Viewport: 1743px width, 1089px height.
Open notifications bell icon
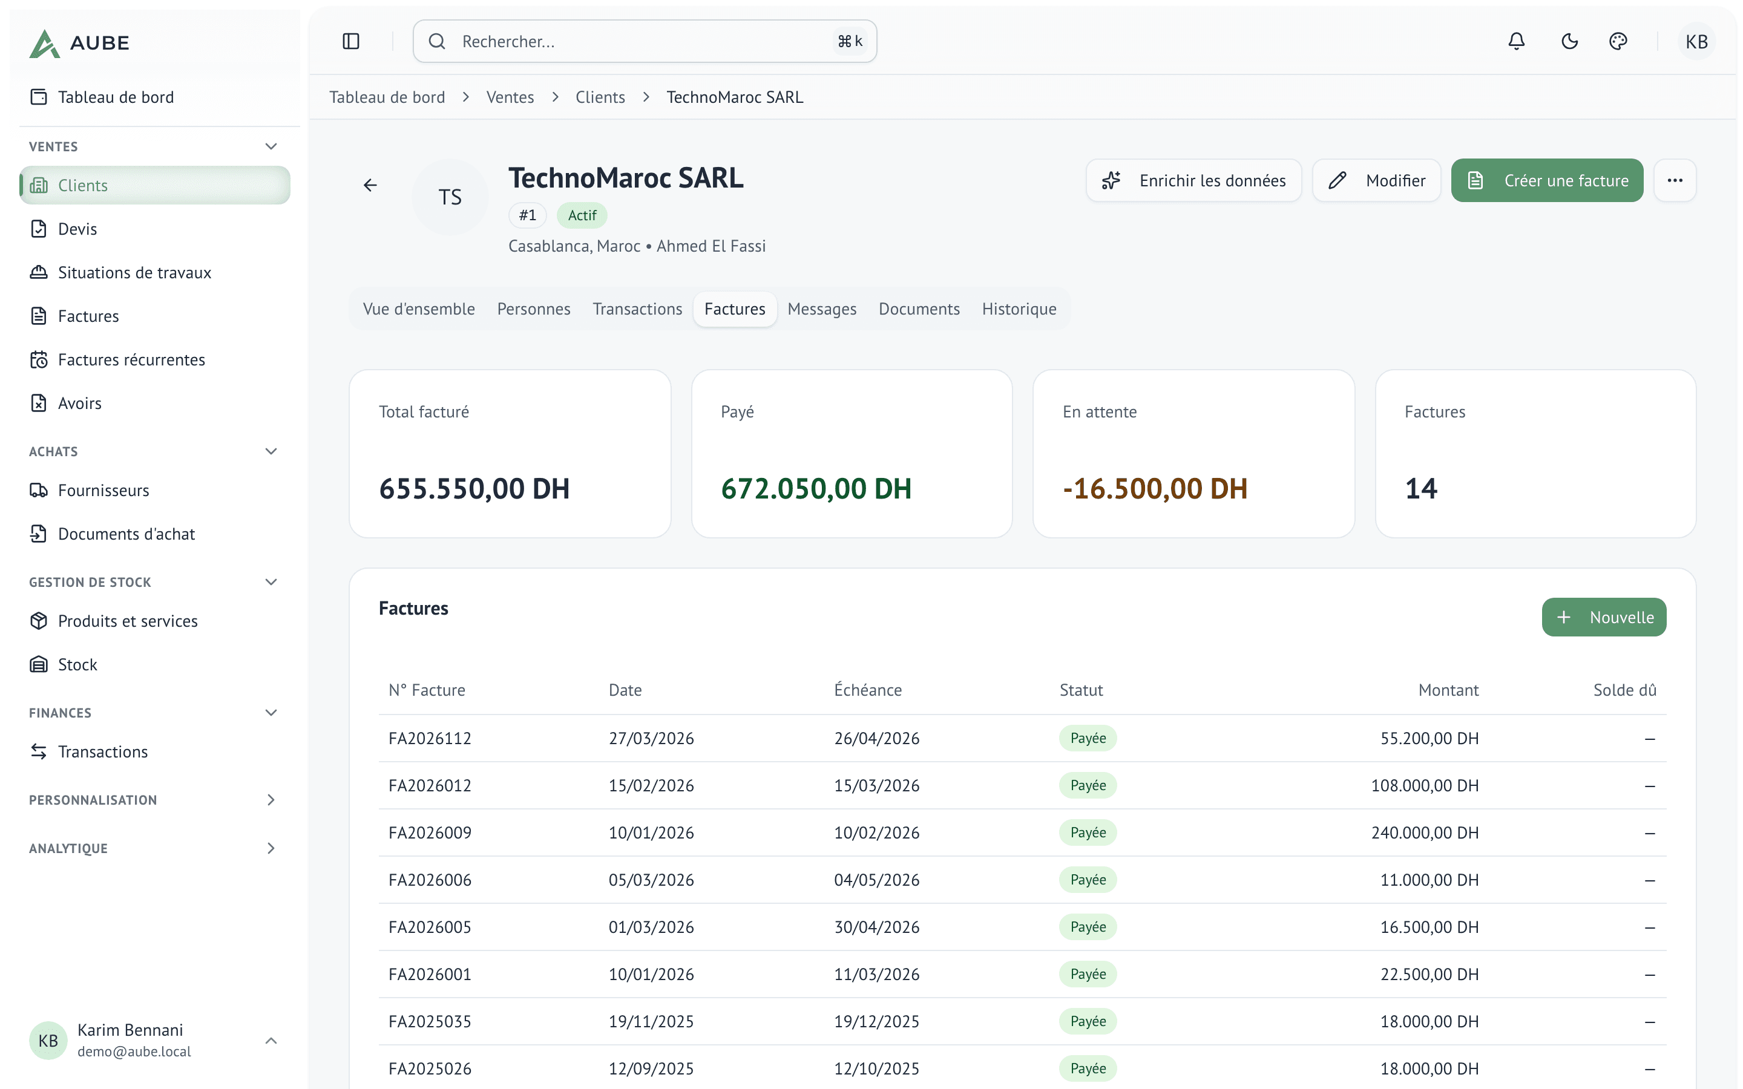1516,42
